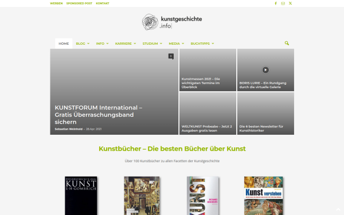Click author Sebastian Weinhold
344x215 pixels.
coord(69,129)
